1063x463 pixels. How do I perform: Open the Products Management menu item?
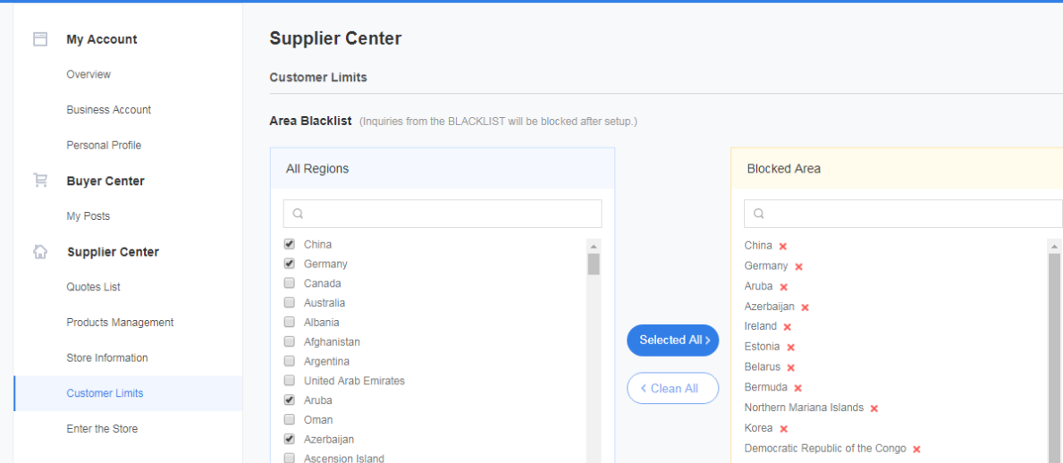click(120, 322)
